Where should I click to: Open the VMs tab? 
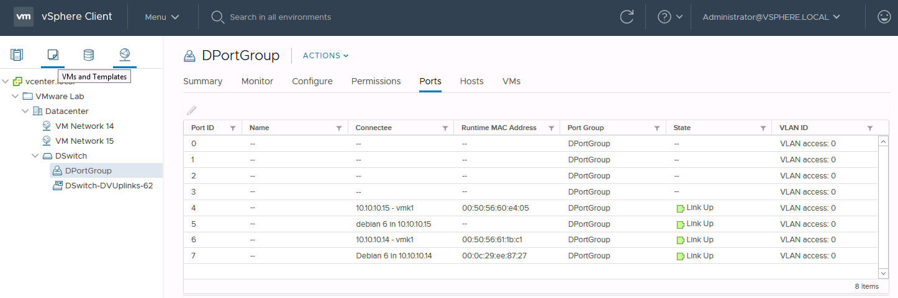point(511,81)
